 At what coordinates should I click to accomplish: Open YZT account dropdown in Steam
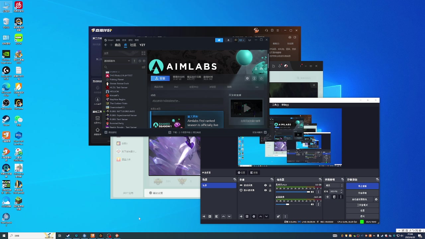point(240,40)
